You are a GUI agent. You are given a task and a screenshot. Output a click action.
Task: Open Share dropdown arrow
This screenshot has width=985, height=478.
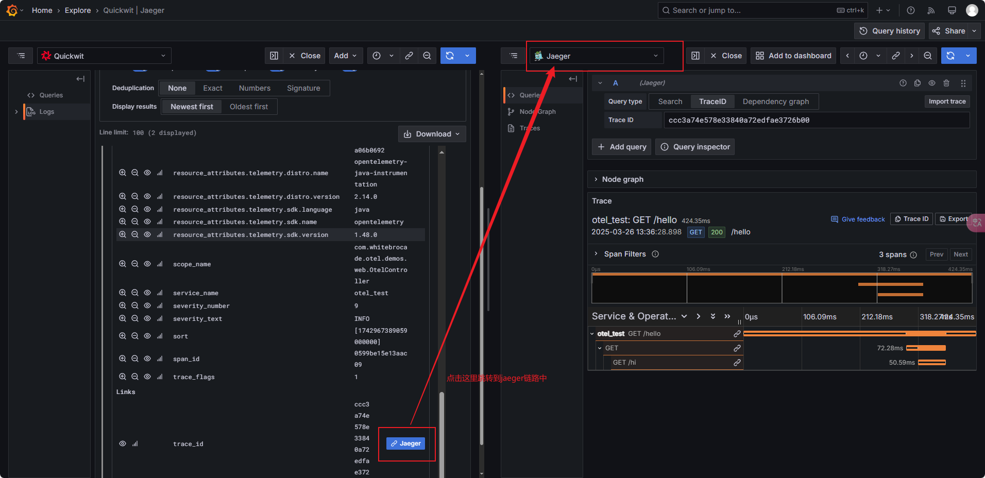[974, 31]
